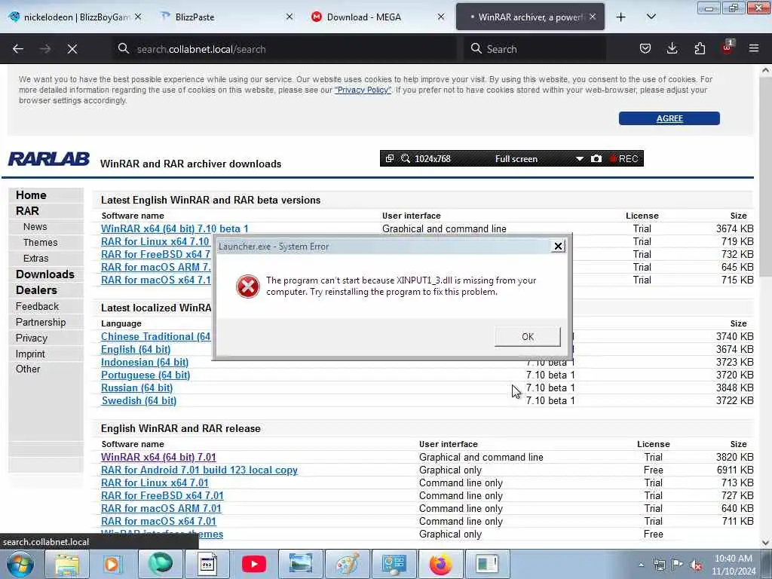
Task: Switch to the Download - MEGA tab
Action: click(x=378, y=17)
